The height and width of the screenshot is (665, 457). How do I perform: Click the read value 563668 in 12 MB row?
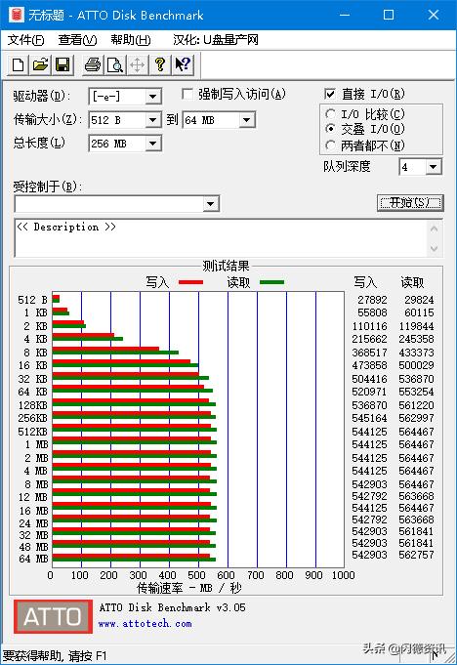(416, 496)
